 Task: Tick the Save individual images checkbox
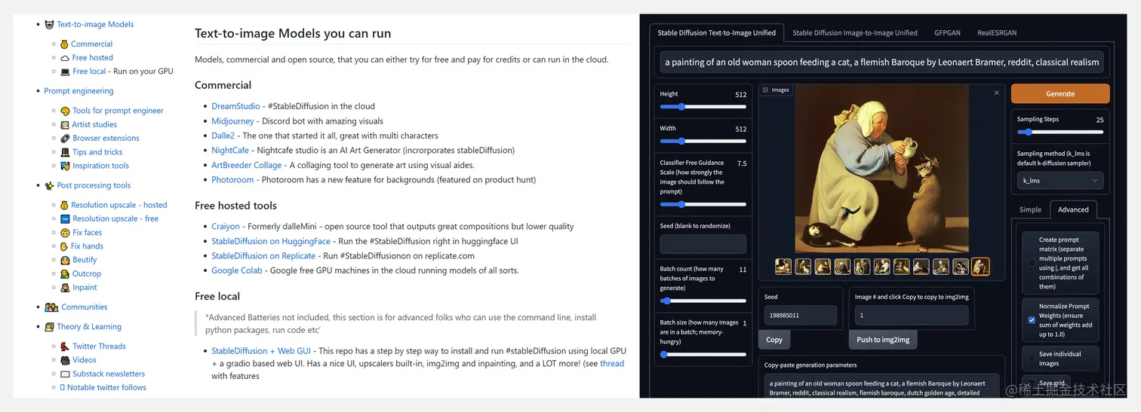[x=1032, y=359]
